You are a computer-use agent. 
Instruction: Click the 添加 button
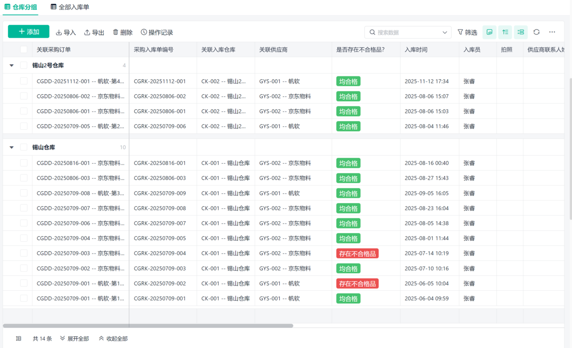(29, 32)
